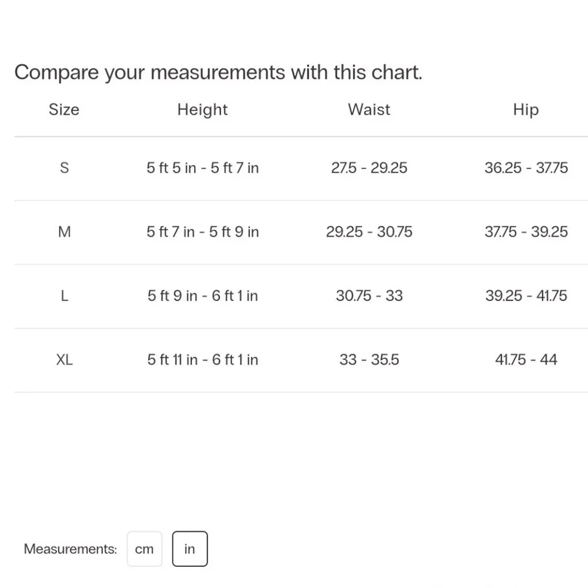
Task: Click waist value 33 - 35.5
Action: pos(369,360)
